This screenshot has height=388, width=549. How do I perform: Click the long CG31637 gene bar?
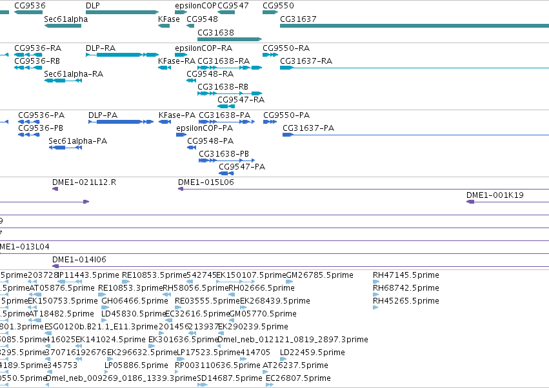pyautogui.click(x=415, y=26)
